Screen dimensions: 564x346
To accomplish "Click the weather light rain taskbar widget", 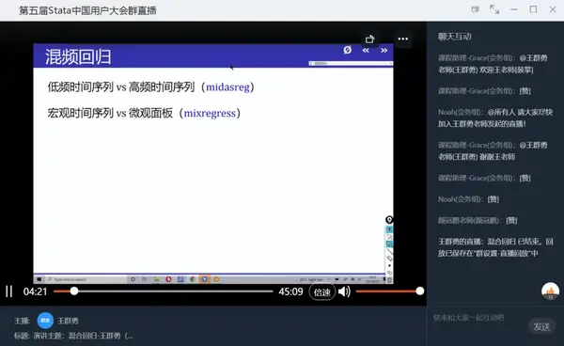I will point(308,279).
